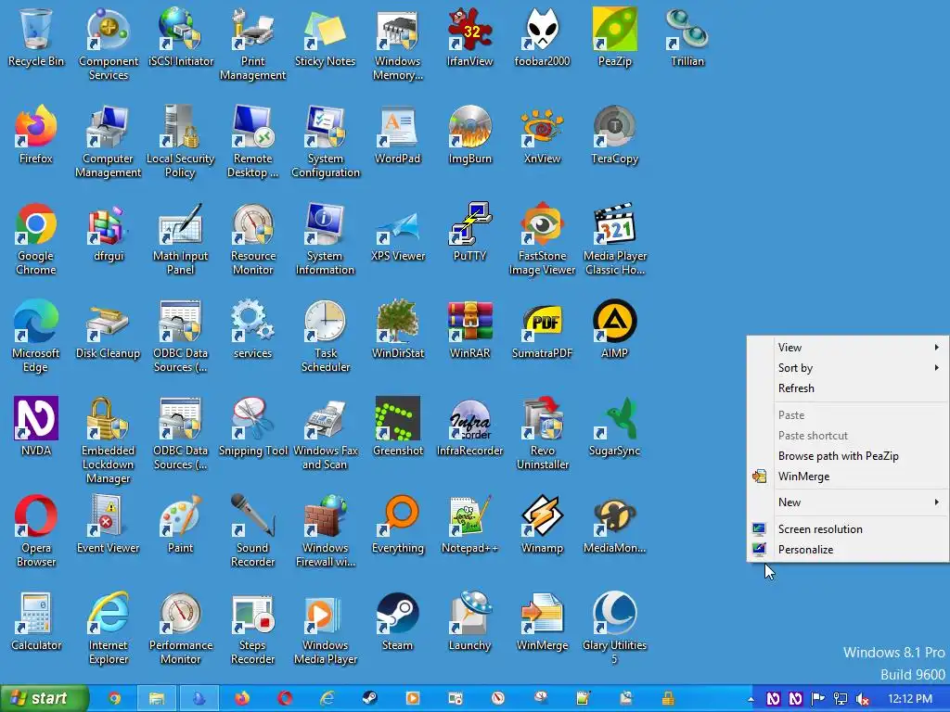Select the Sticky Notes desktop shortcut
The image size is (950, 712).
325,37
